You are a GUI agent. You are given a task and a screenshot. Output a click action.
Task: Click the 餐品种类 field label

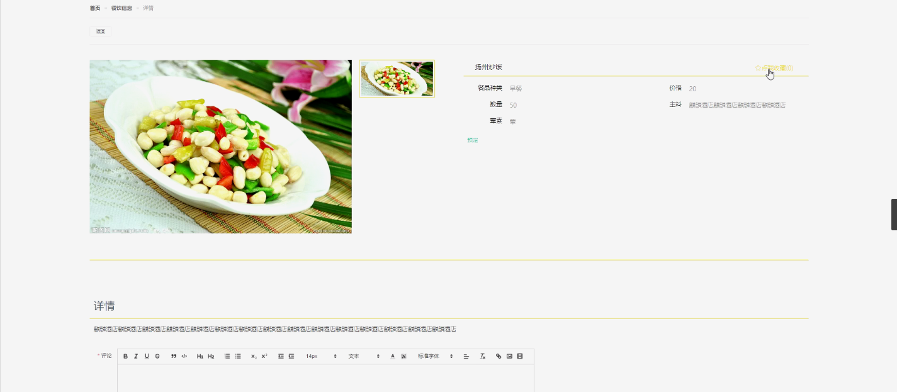click(x=490, y=88)
